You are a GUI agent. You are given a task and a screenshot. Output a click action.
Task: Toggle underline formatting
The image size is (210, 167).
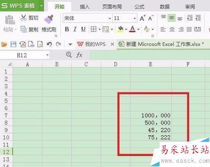pyautogui.click(x=83, y=29)
